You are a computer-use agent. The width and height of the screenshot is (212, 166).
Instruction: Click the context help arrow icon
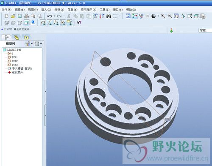point(79,22)
